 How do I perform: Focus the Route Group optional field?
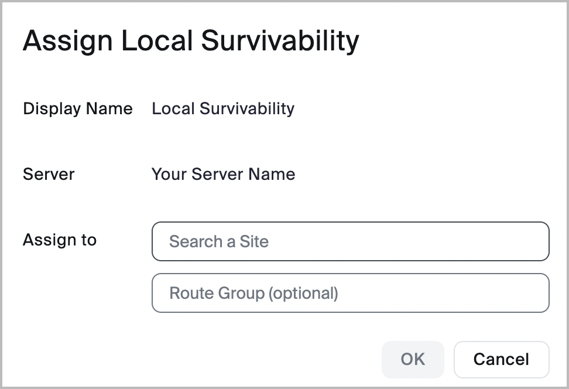(350, 293)
